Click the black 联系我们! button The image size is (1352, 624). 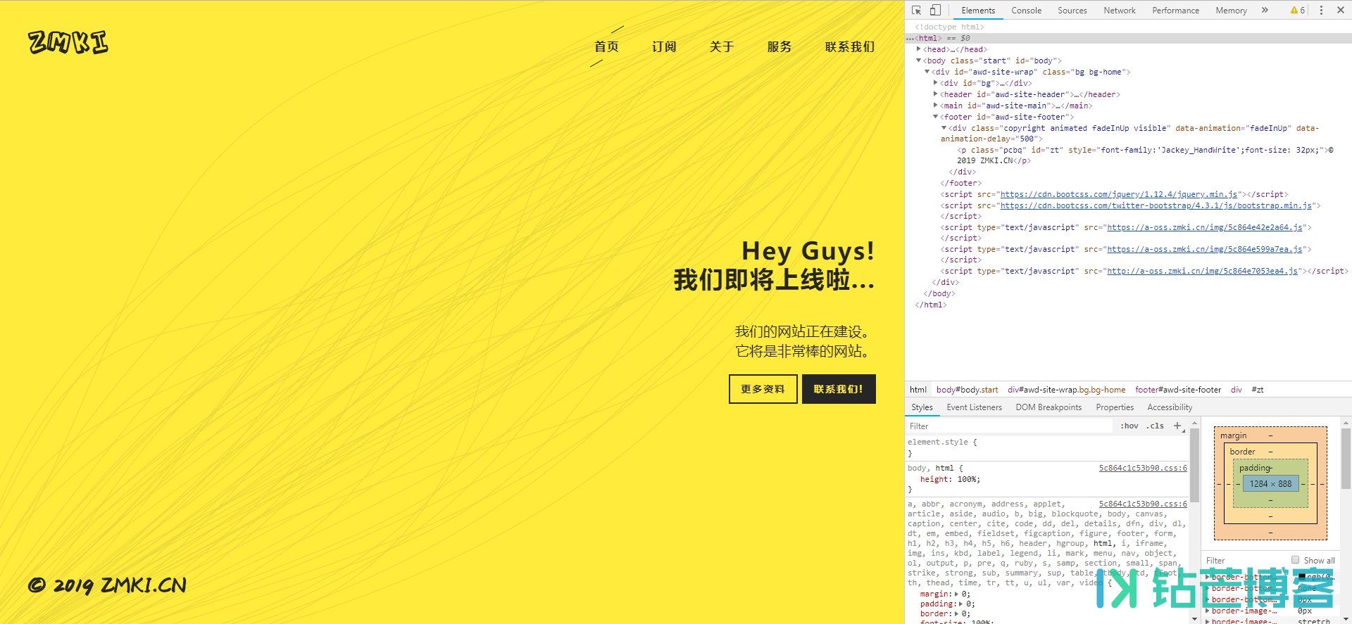point(839,389)
